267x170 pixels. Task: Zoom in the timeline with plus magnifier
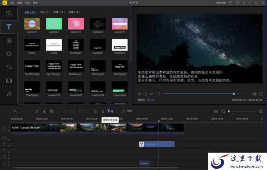click(261, 111)
